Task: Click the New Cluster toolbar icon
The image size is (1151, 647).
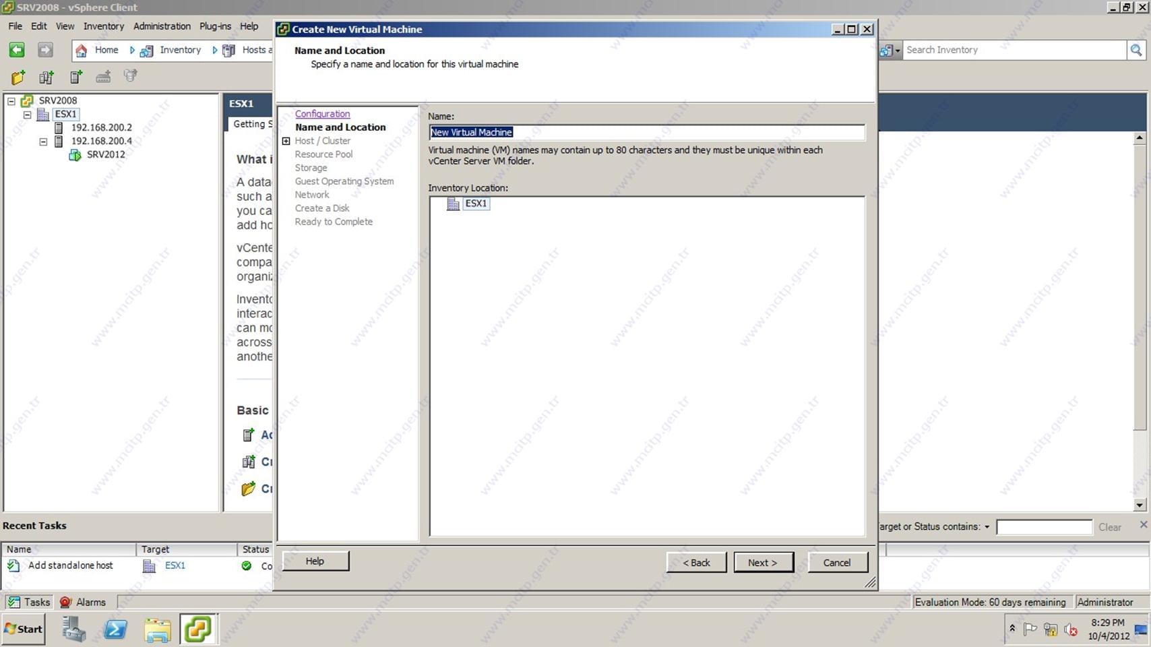Action: (x=46, y=77)
